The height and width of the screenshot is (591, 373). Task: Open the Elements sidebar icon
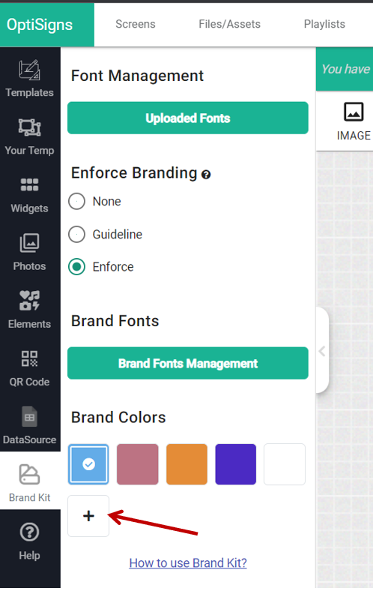point(29,301)
